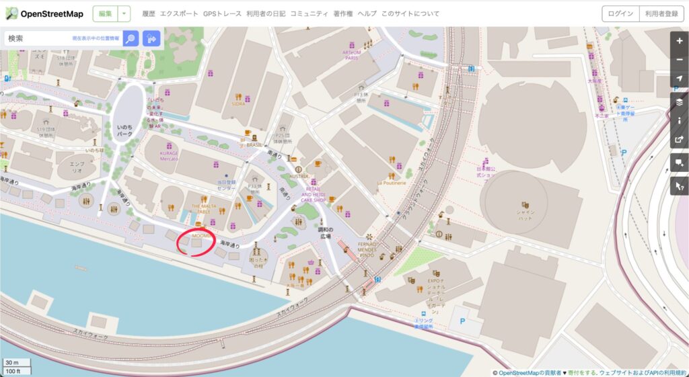
Task: Show my location with arrow icon
Action: 680,79
